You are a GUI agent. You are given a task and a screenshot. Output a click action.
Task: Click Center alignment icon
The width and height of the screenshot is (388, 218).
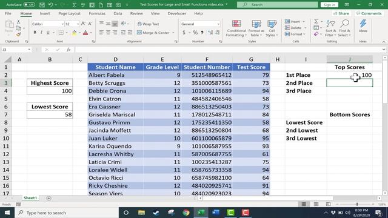(108, 32)
